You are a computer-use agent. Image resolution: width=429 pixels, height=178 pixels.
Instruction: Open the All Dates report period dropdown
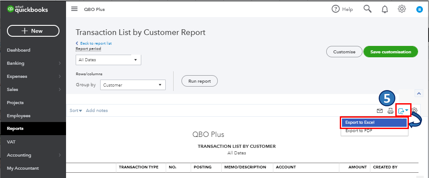point(108,59)
